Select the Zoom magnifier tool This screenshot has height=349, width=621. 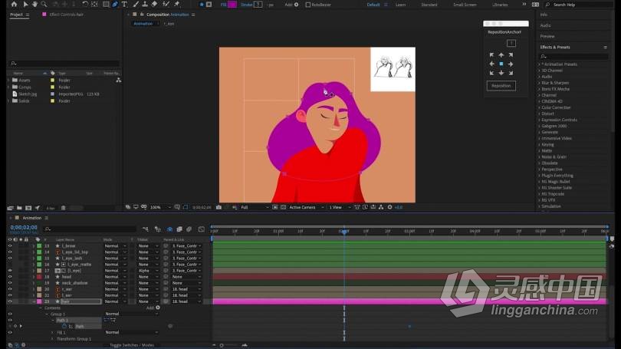(44, 5)
